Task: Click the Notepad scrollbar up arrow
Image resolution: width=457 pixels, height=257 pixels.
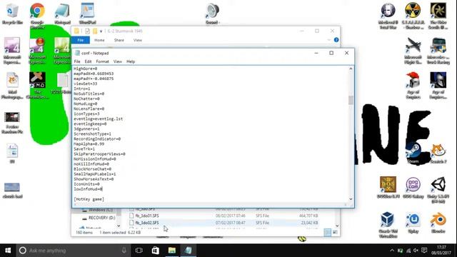Action: (351, 69)
